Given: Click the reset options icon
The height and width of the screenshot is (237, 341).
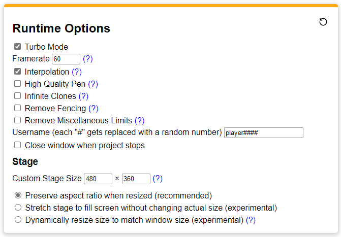Looking at the screenshot, I should point(323,22).
